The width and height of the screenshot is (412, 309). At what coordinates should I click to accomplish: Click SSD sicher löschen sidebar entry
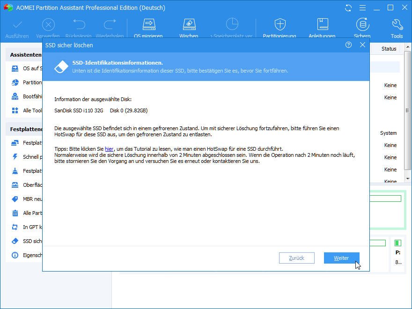click(x=27, y=241)
